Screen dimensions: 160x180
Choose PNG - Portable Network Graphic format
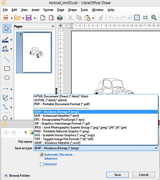coord(96,131)
